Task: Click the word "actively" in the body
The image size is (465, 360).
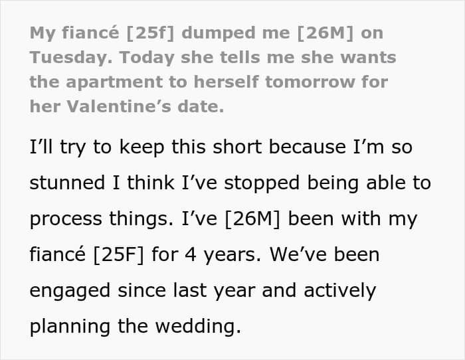Action: [340, 290]
